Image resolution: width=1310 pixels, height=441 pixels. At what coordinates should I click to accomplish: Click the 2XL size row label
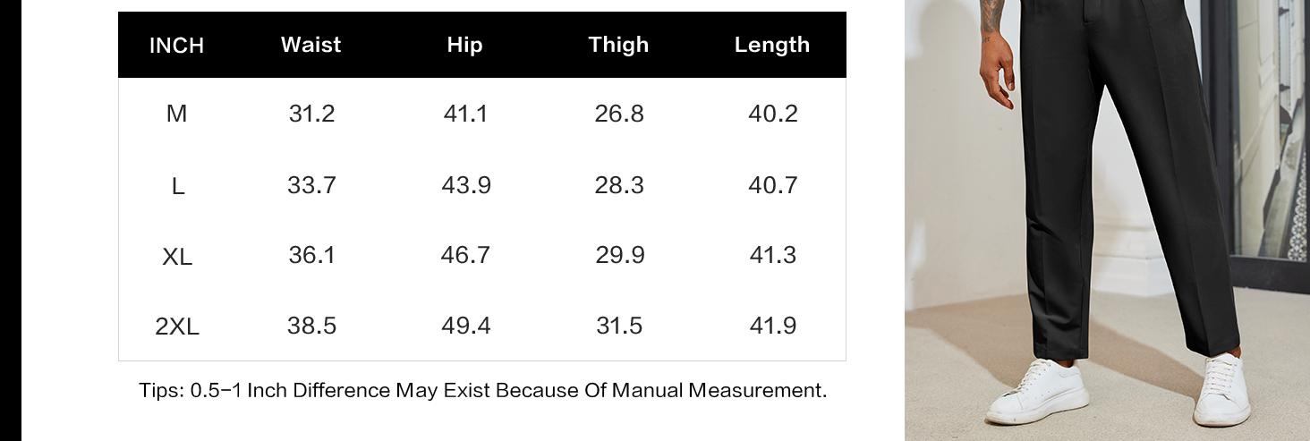177,327
